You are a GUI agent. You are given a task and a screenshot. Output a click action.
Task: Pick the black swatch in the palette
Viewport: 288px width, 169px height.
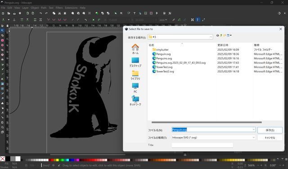point(8,159)
